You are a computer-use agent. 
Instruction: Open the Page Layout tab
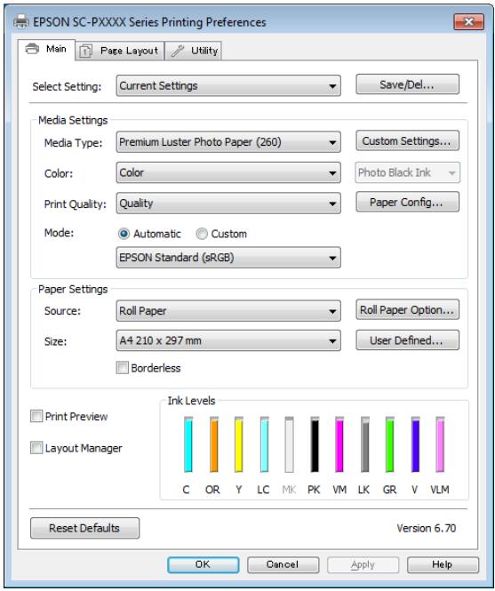[x=119, y=51]
